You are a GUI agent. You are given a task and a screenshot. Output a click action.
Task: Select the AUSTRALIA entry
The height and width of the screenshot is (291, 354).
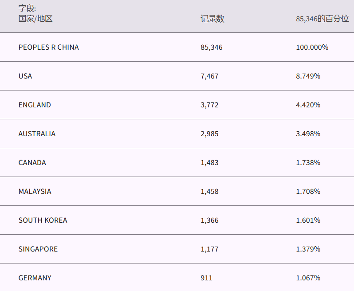(x=37, y=134)
